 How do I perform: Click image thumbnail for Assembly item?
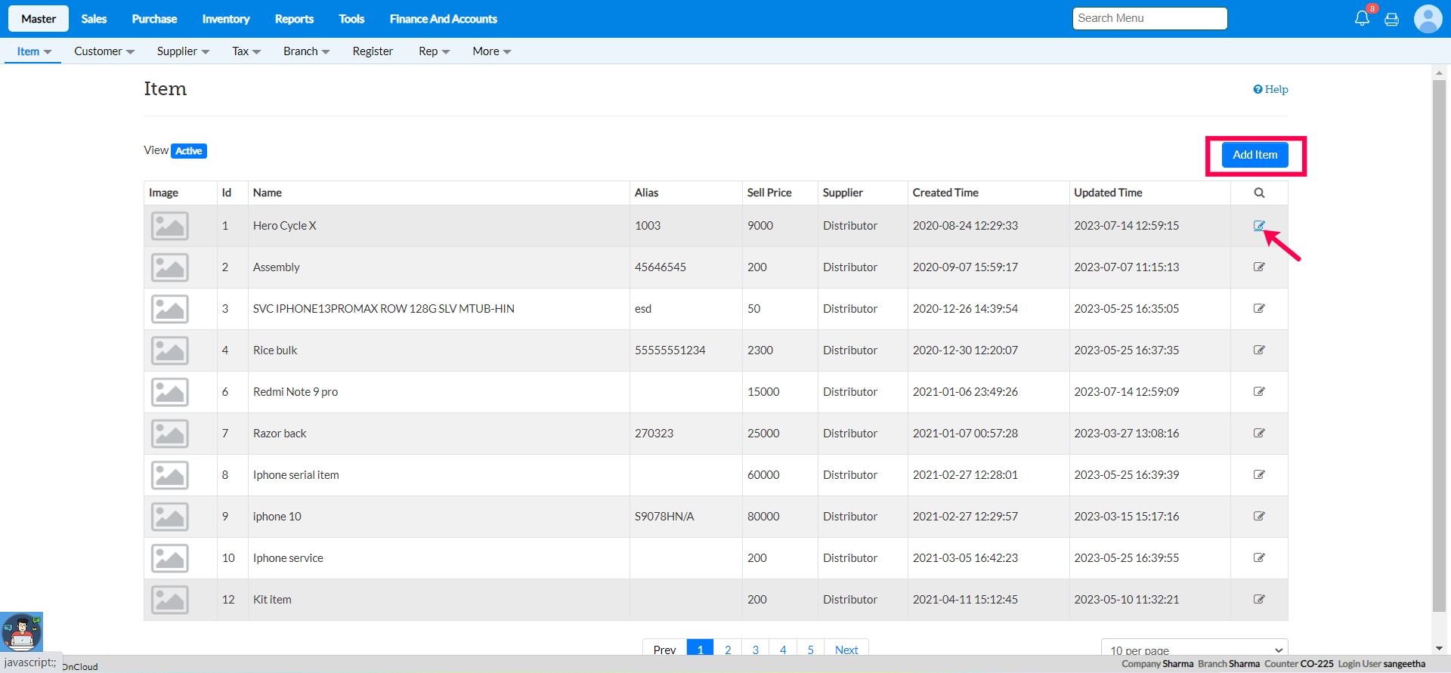170,267
